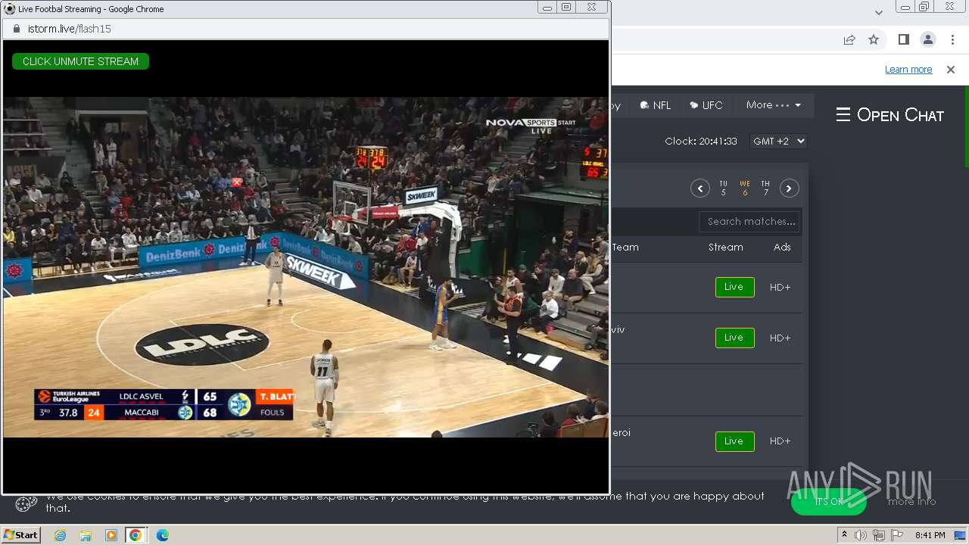Screen dimensions: 969x545
Task: Click more info cookie link
Action: [x=911, y=502]
